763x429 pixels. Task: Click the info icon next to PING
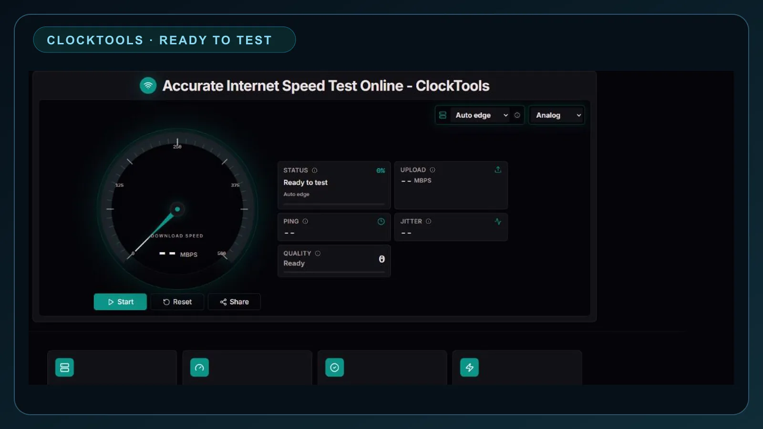pos(305,221)
